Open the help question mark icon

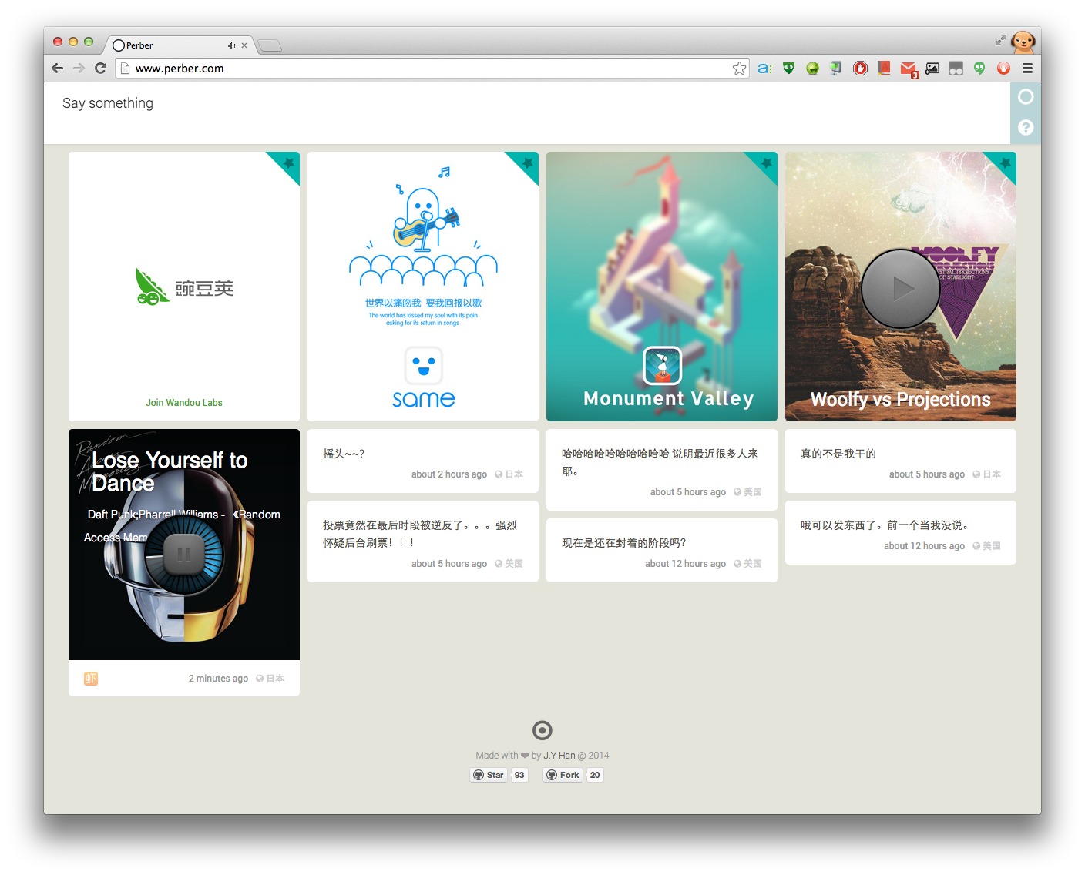coord(1026,127)
